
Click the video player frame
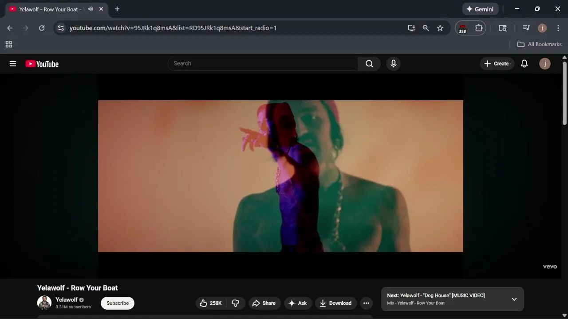point(280,176)
